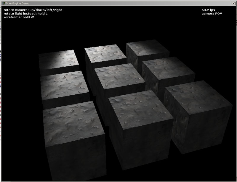Image resolution: width=237 pixels, height=182 pixels.
Task: Click the '60.2 fps' counter text
Action: [x=208, y=10]
